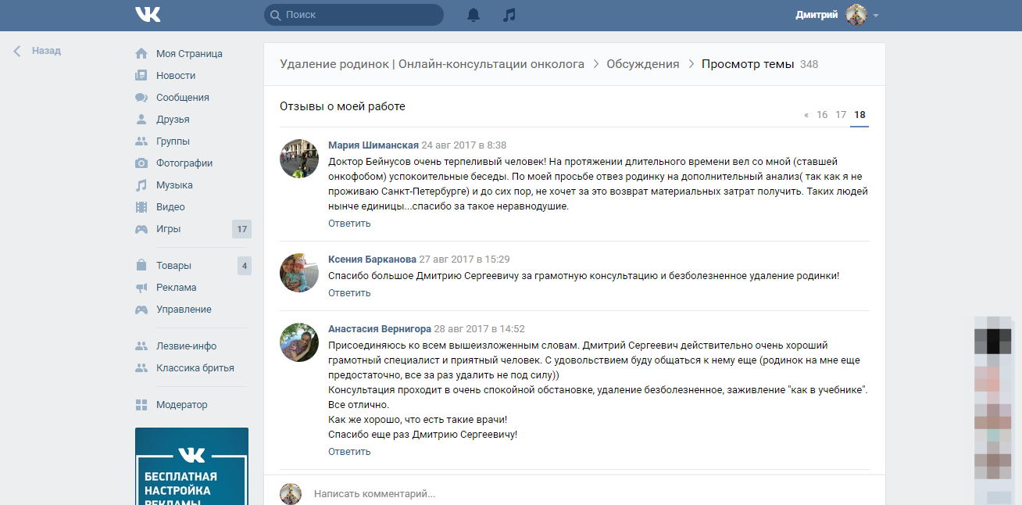Click Мария Шиманская avatar photo
The width and height of the screenshot is (1022, 505).
[299, 159]
